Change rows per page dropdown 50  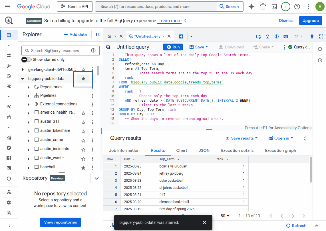(225, 216)
